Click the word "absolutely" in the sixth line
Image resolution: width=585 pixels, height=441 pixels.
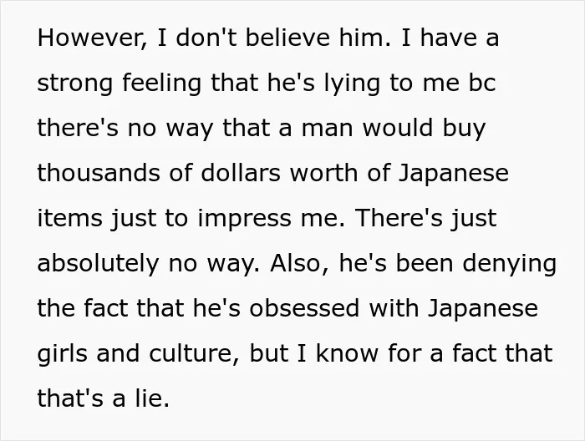pos(98,264)
